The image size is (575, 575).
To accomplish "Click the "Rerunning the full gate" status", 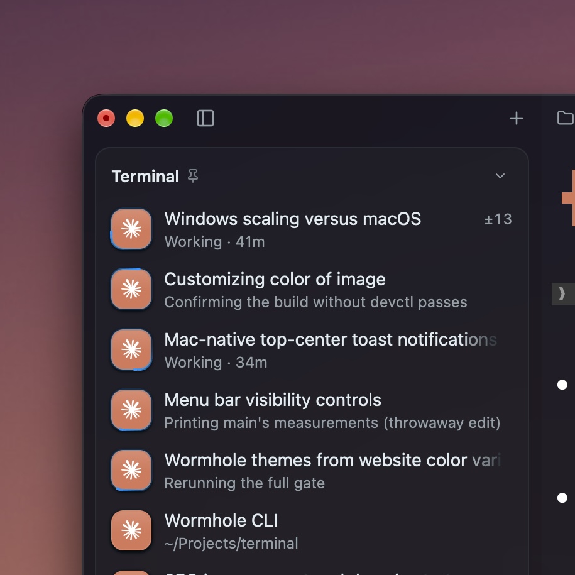I will tap(244, 483).
